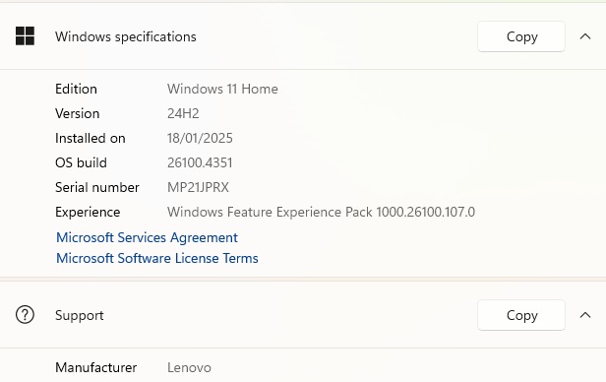Collapse the Support section chevron

tap(585, 315)
